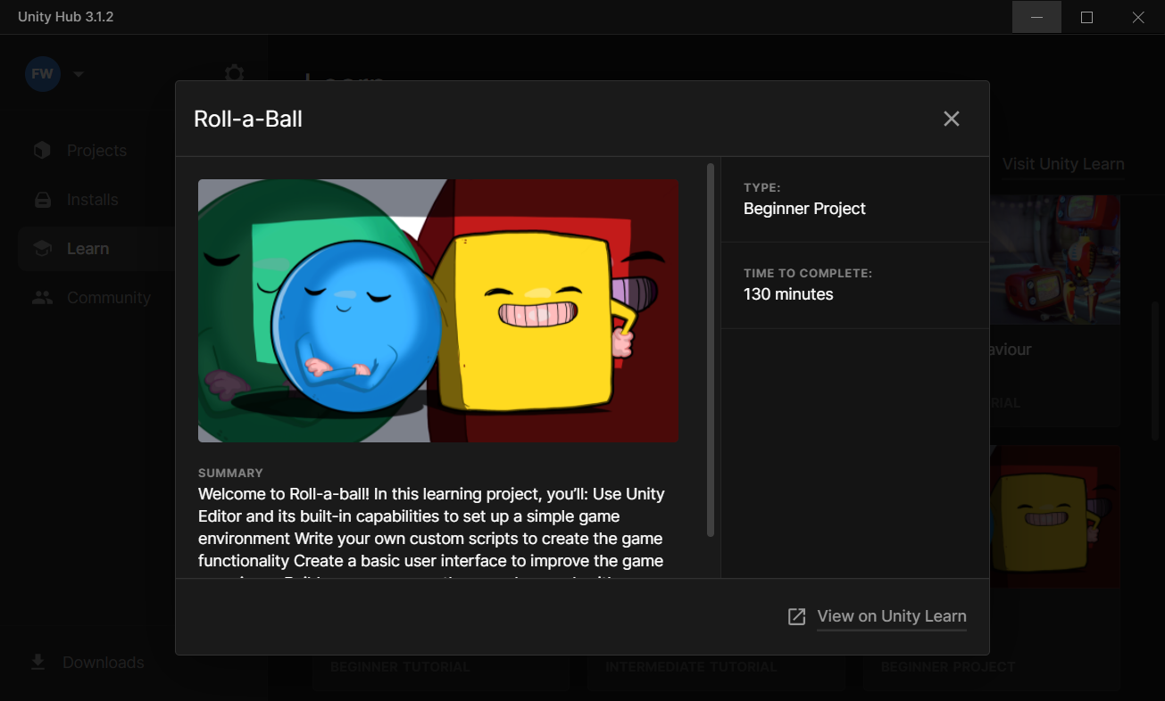Close the Unity Hub window
The image size is (1165, 701).
(x=1138, y=17)
